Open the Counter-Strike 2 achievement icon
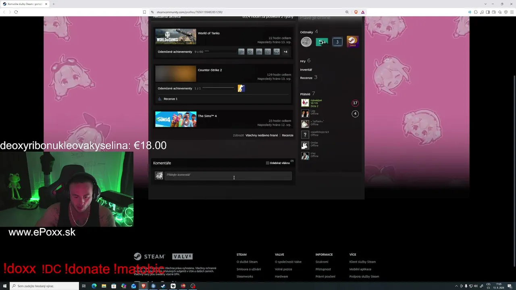Screen dimensions: 516x290 (241, 88)
